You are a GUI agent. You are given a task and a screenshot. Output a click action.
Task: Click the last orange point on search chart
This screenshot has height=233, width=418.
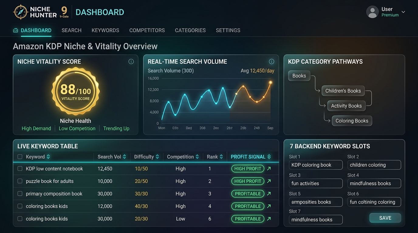[x=270, y=83]
